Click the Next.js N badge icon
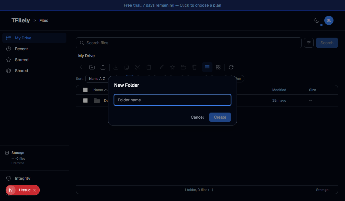Screen dimensions: 345x201 click(x=11, y=190)
